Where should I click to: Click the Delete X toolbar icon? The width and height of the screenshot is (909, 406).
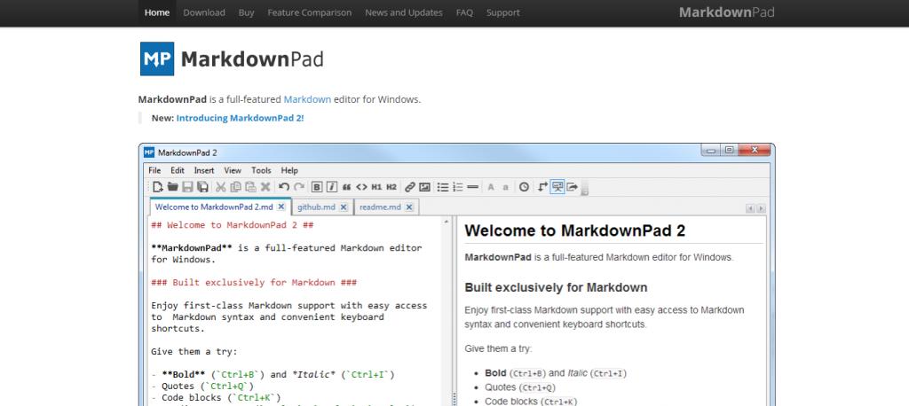(x=265, y=186)
